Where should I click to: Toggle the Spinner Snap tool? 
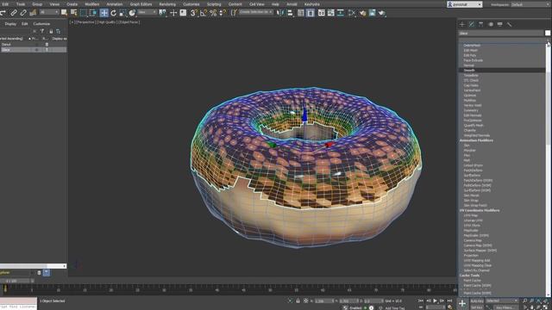(223, 13)
